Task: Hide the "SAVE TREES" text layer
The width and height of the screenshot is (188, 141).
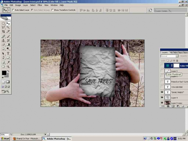Action: (x=162, y=92)
